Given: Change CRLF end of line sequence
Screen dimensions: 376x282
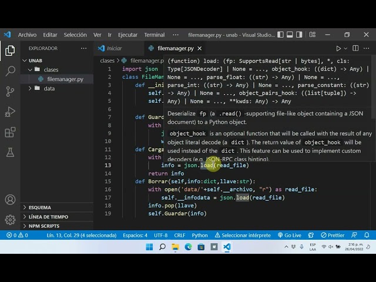Looking at the screenshot, I should [x=180, y=235].
